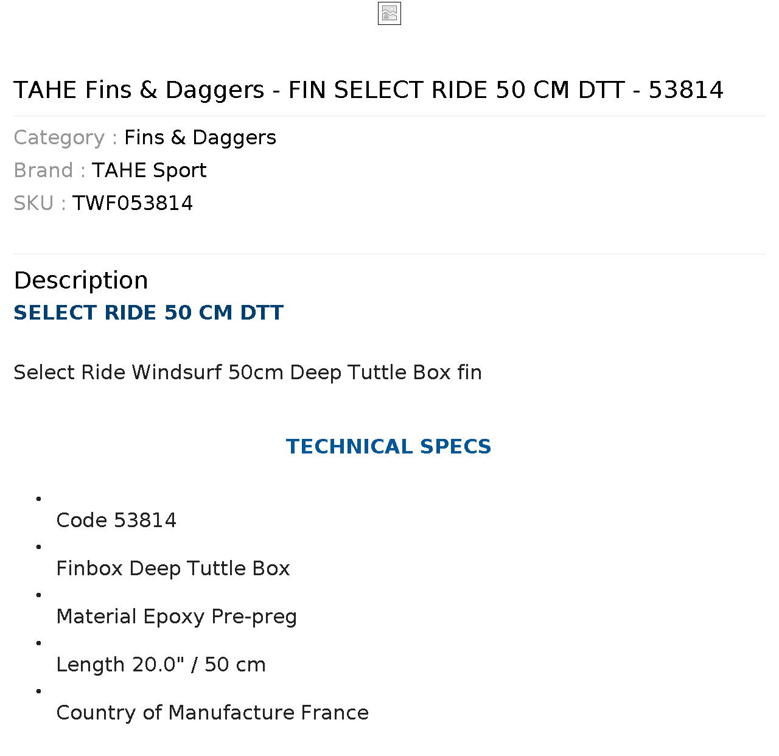This screenshot has width=779, height=756.
Task: Click the Material Epoxy Pre-preg spec
Action: click(176, 617)
